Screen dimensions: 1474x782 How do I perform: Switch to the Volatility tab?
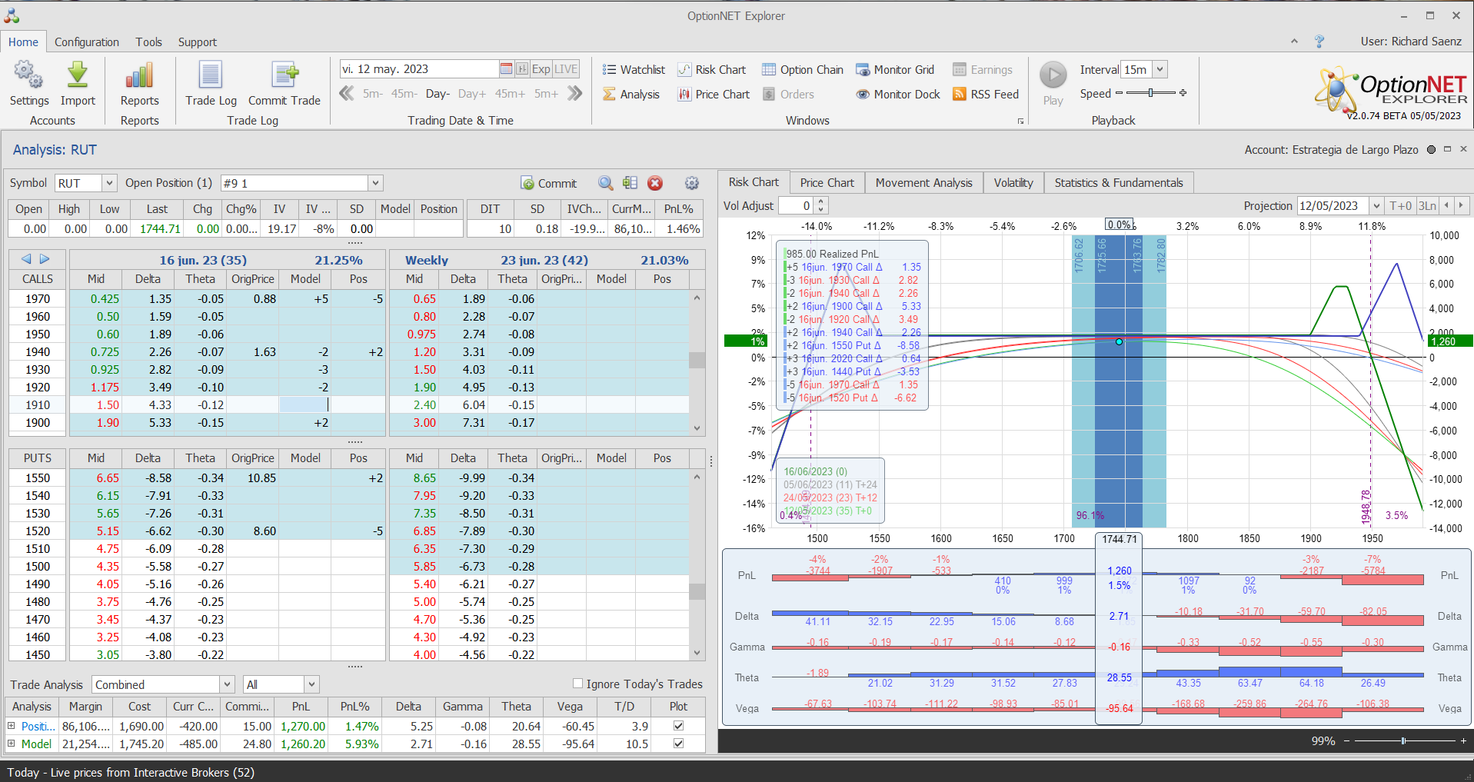1013,183
